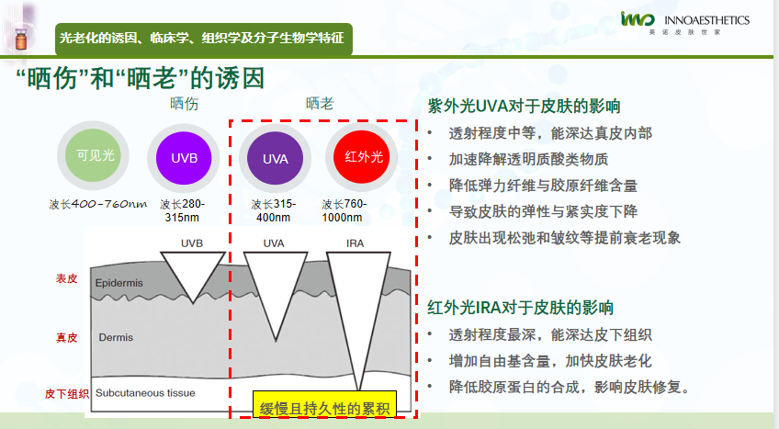Viewport: 779px width, 429px height.
Task: Click the Epidermis label in the diagram
Action: point(119,283)
